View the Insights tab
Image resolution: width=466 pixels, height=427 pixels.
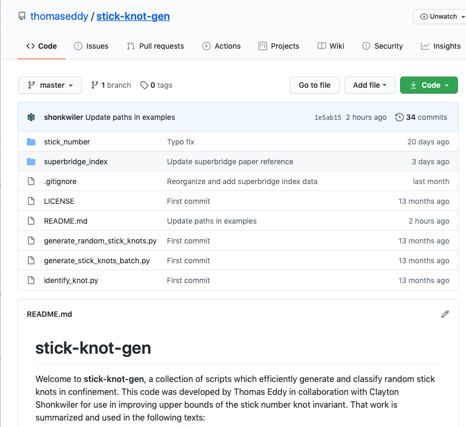coord(441,46)
